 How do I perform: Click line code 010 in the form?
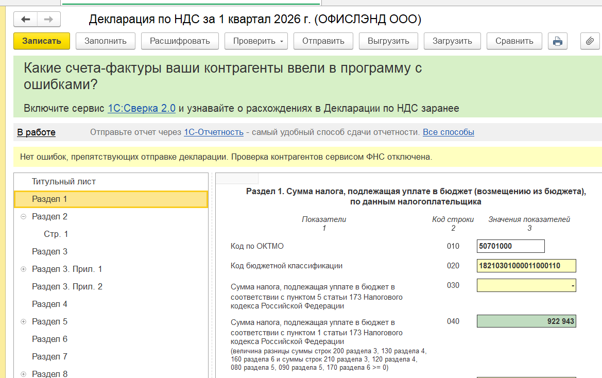453,246
